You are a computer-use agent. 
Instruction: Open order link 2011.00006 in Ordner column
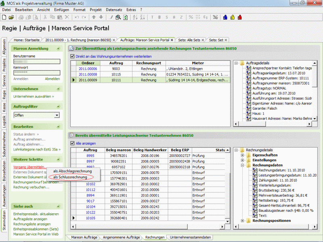[x=88, y=69]
